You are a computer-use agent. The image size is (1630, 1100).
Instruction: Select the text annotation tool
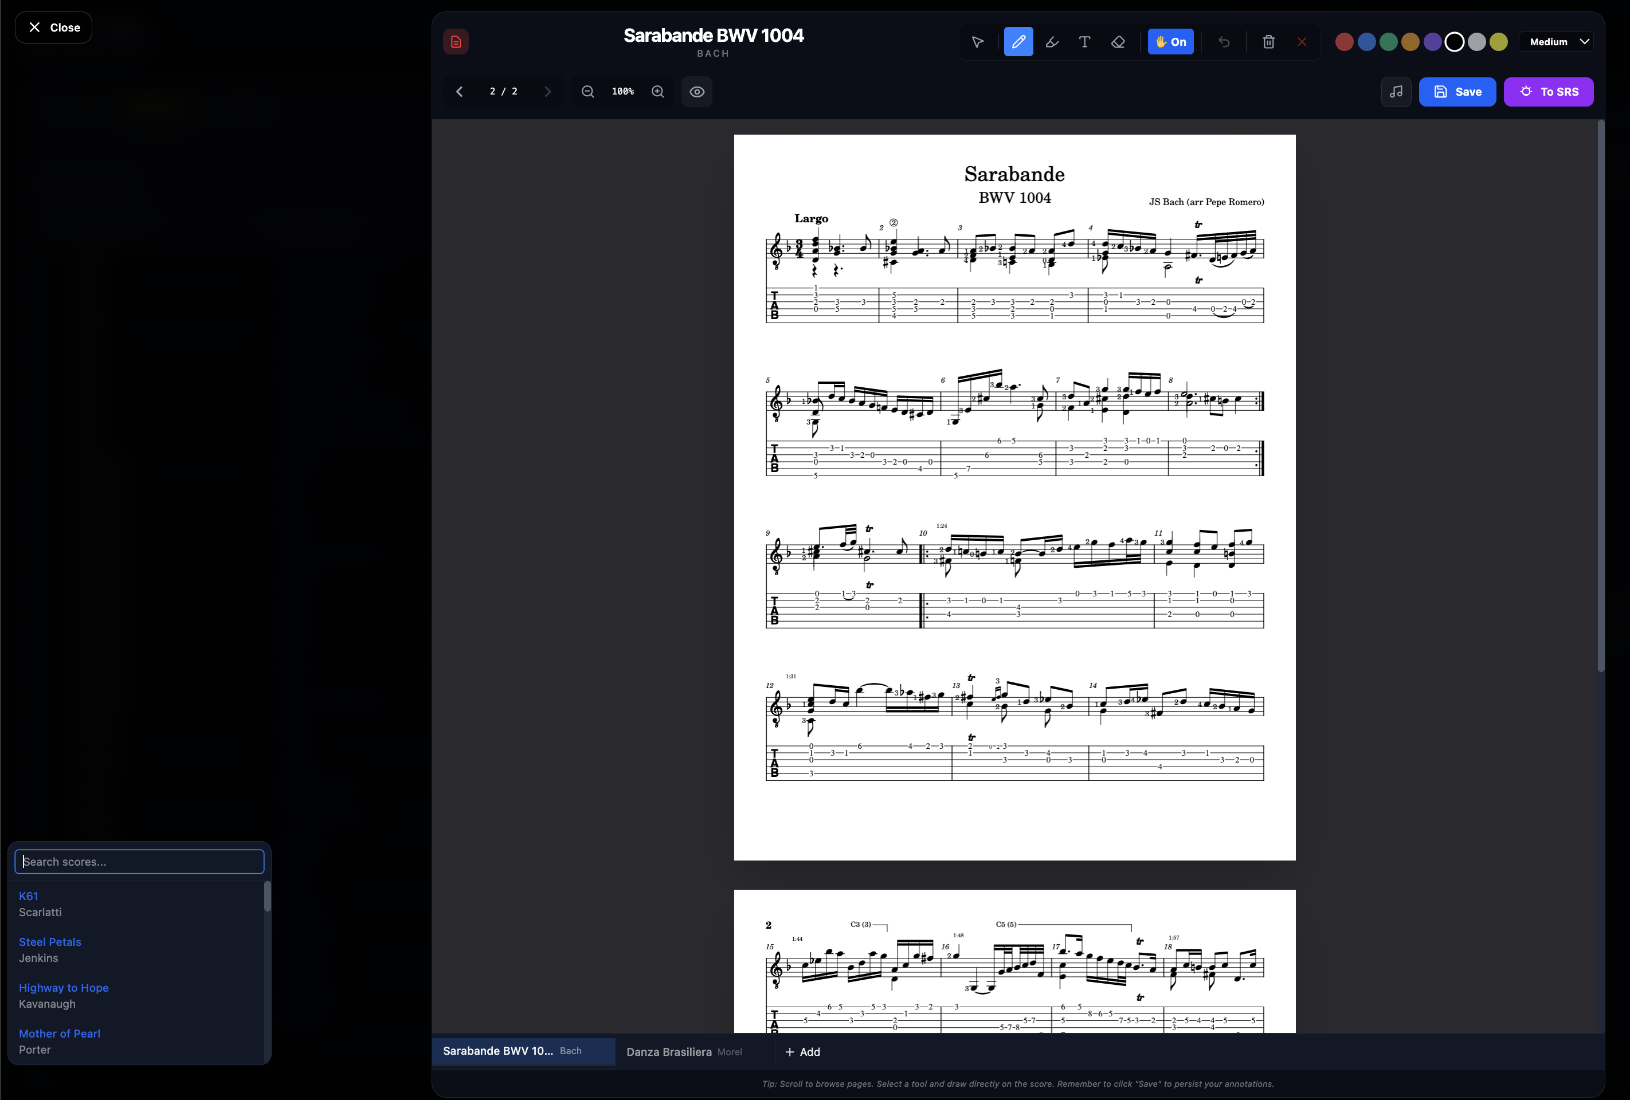point(1084,42)
